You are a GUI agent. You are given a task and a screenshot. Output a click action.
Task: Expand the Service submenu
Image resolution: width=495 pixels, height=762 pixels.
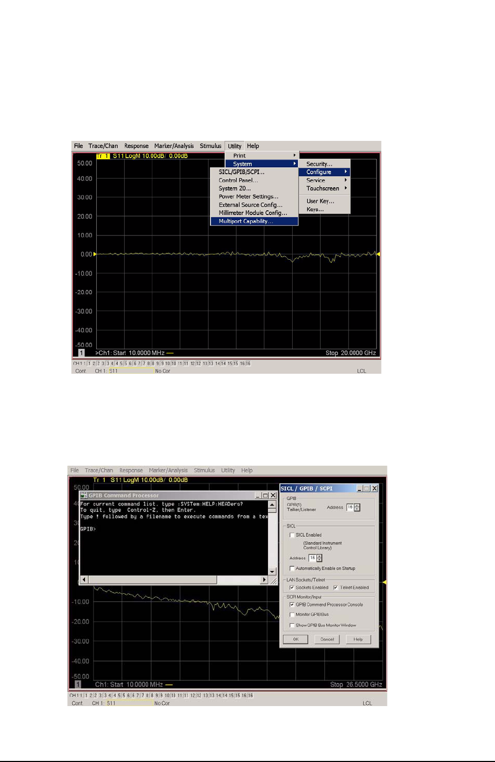324,180
